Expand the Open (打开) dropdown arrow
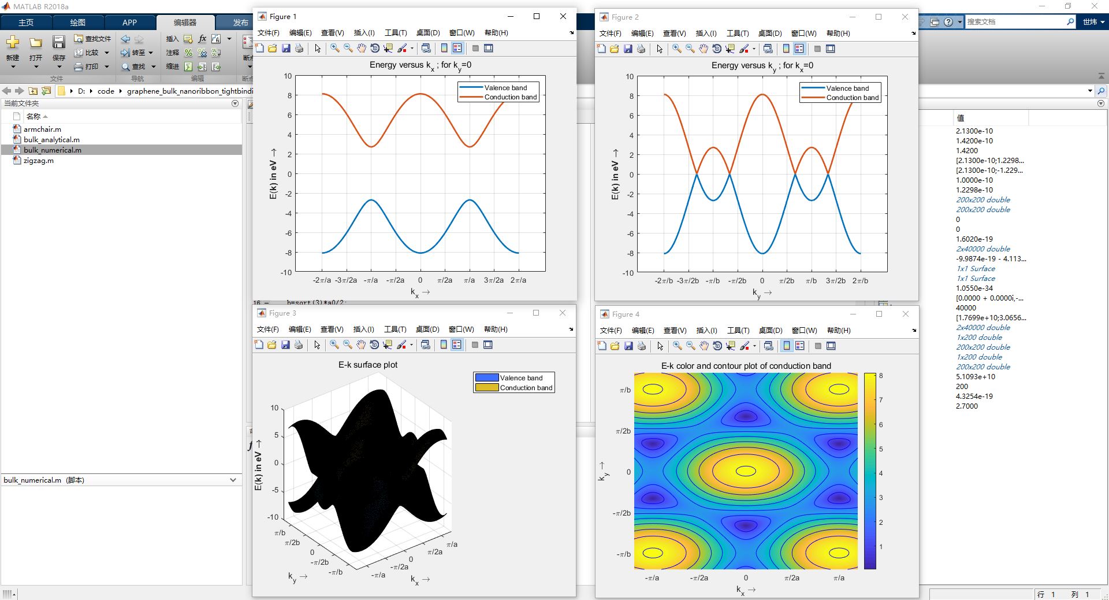 (36, 67)
